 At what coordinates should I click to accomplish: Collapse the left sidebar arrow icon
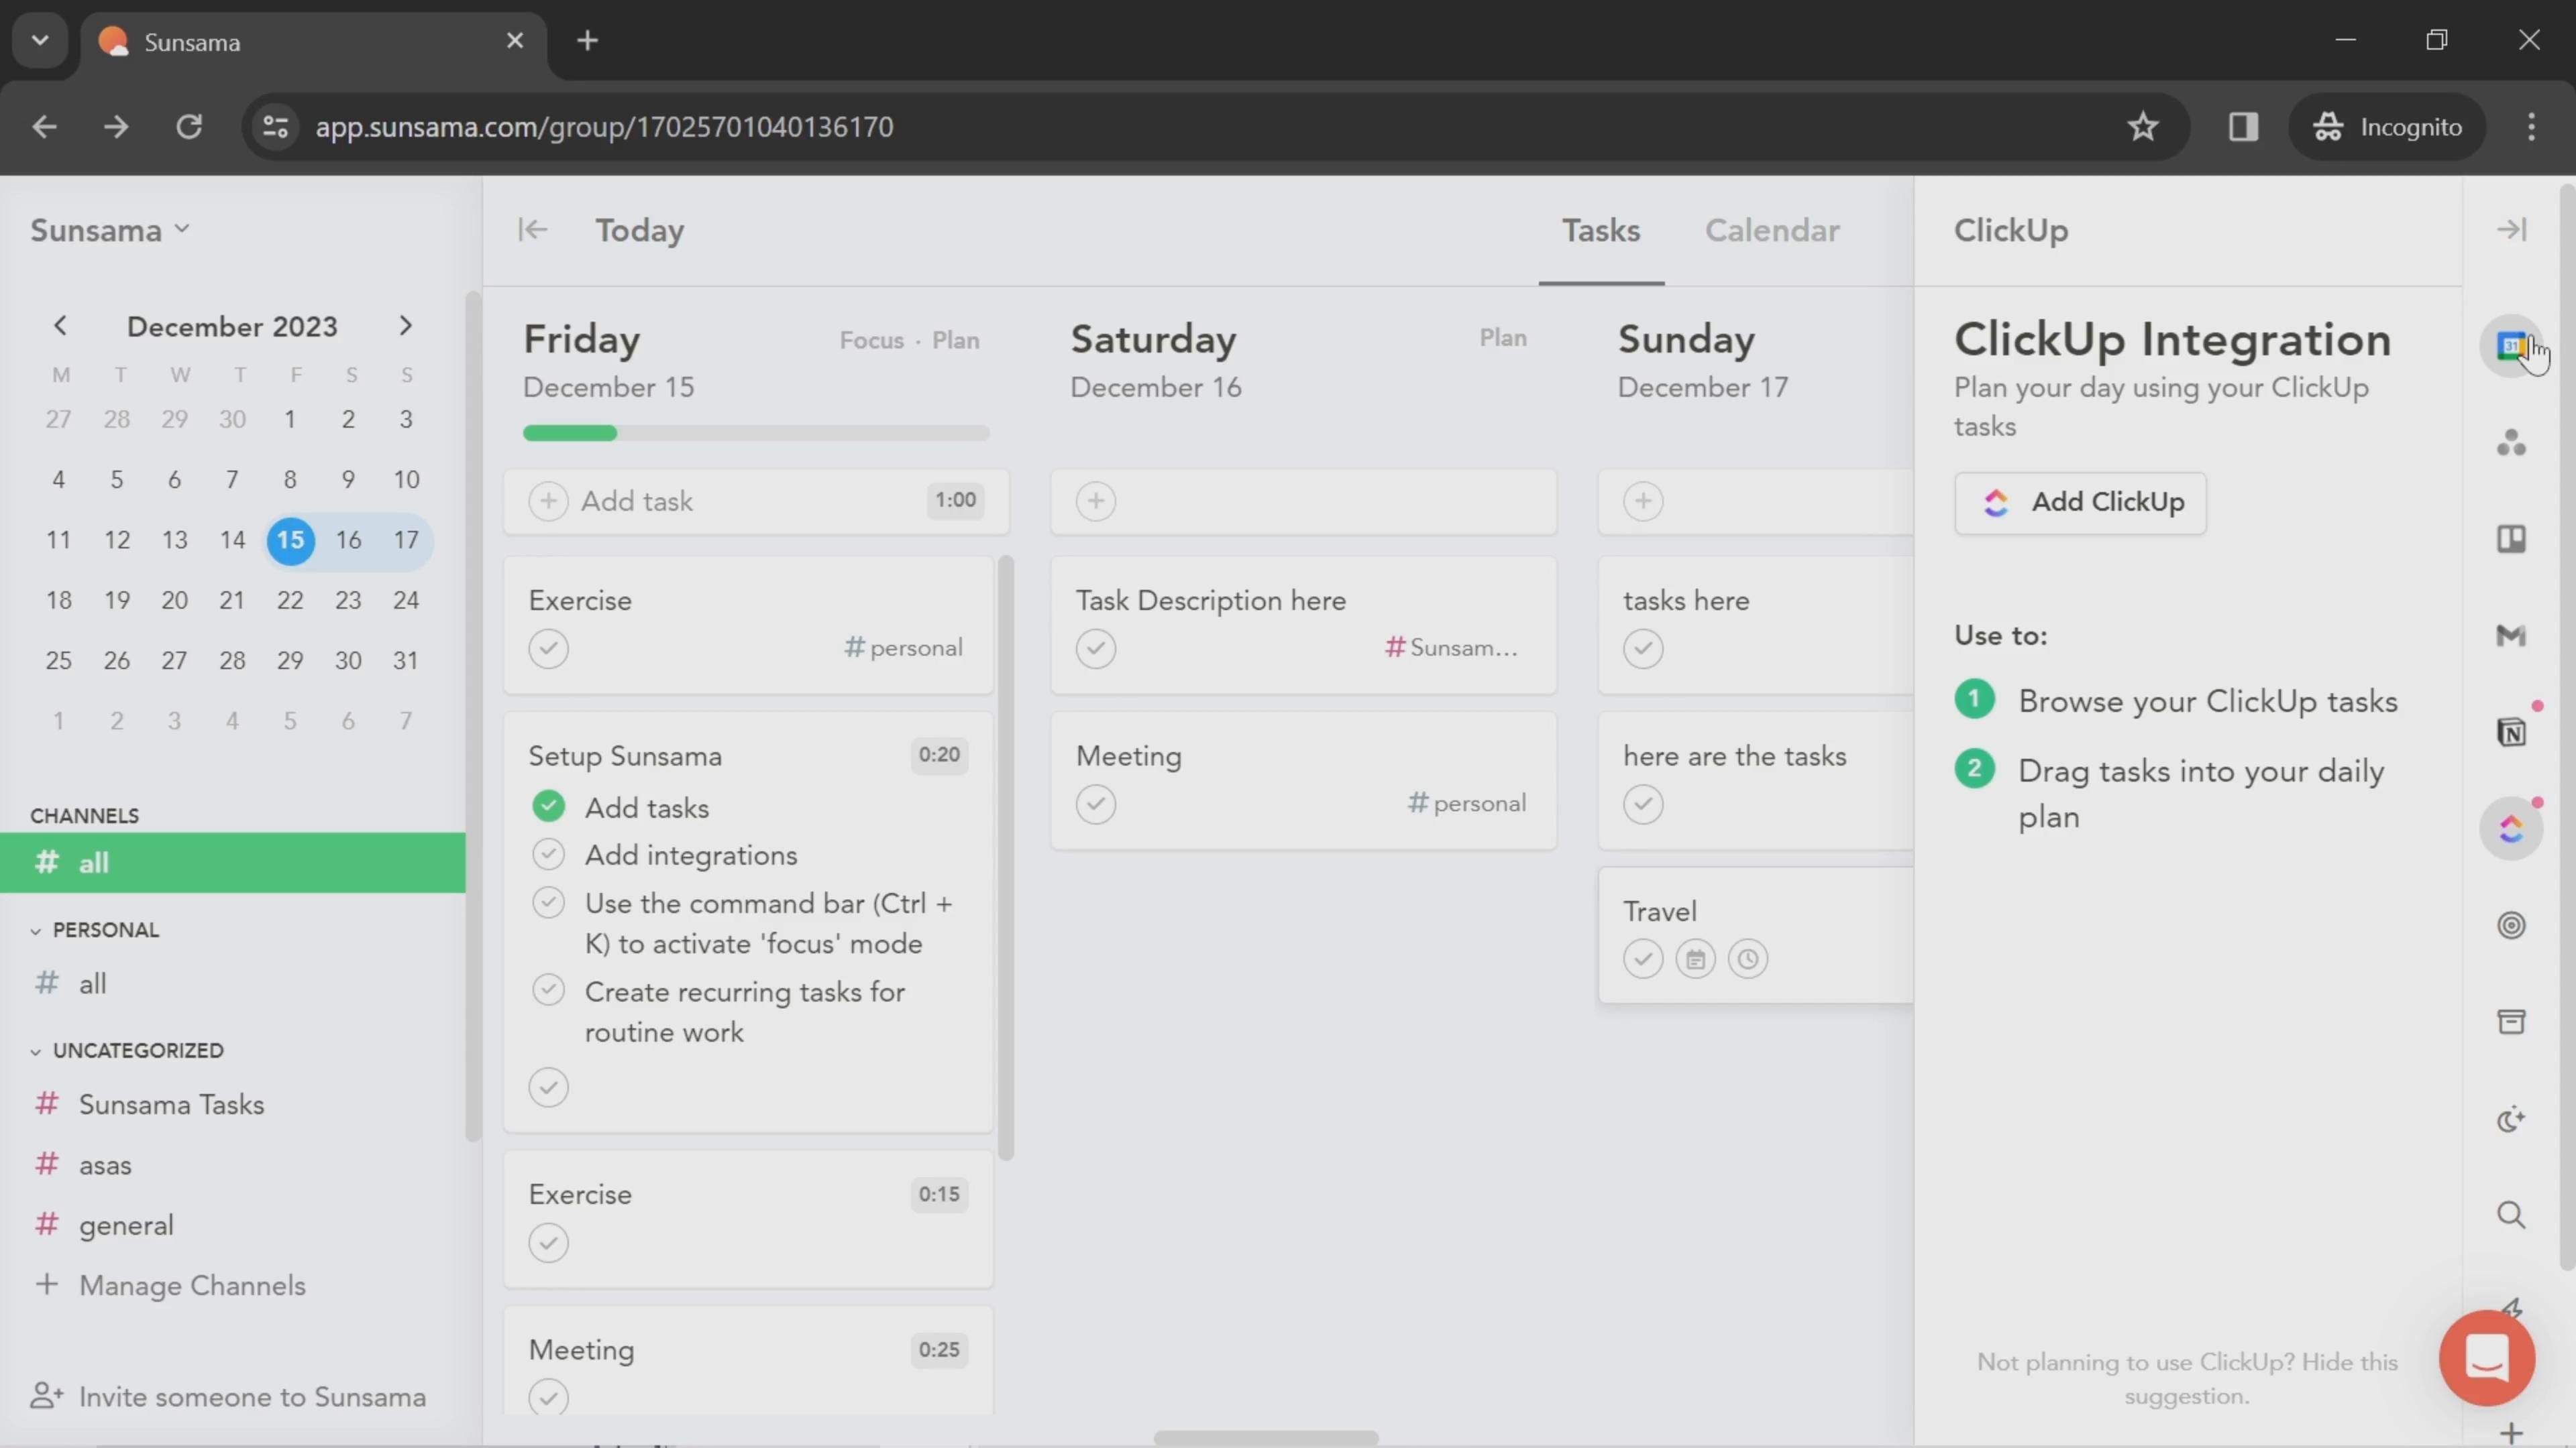click(x=532, y=230)
